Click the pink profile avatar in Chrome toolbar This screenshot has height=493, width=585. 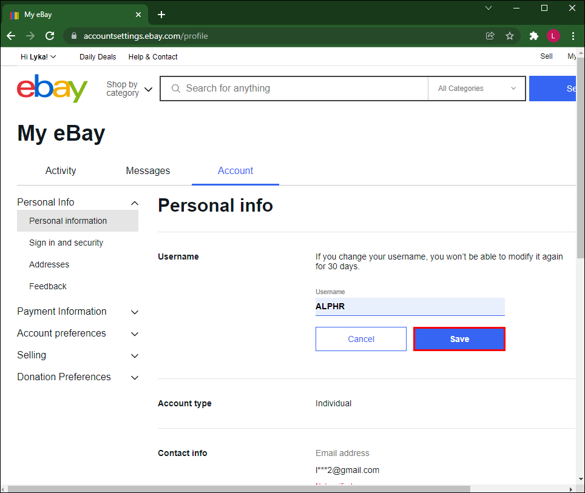click(x=553, y=36)
